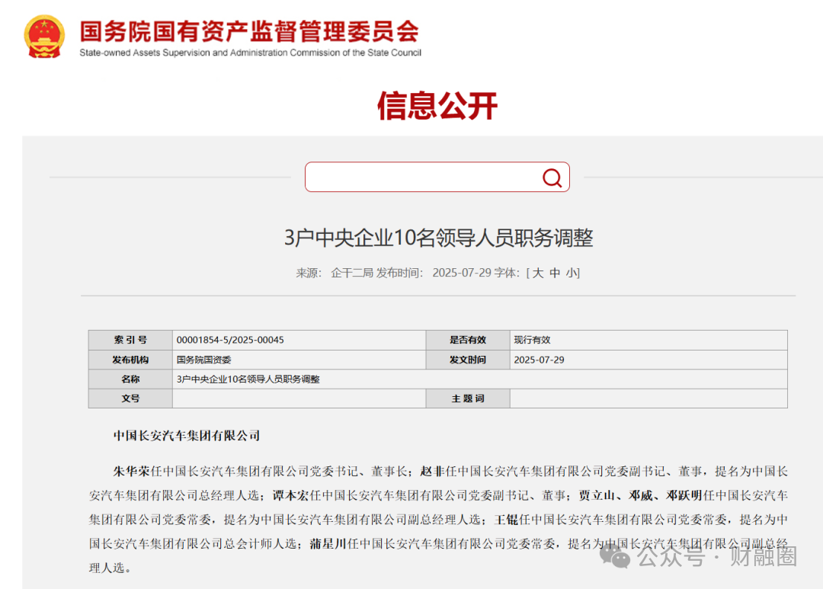Viewport: 823px width, 589px height.
Task: Click the bold name 邓威
Action: point(641,495)
